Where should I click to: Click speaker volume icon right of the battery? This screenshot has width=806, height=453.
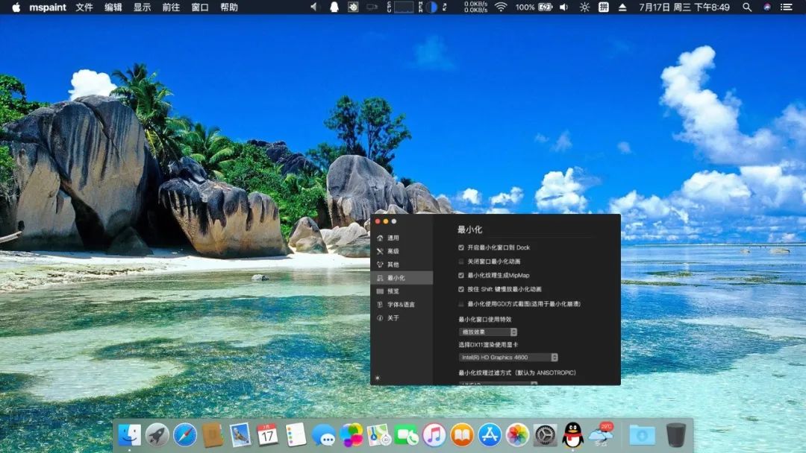(564, 7)
